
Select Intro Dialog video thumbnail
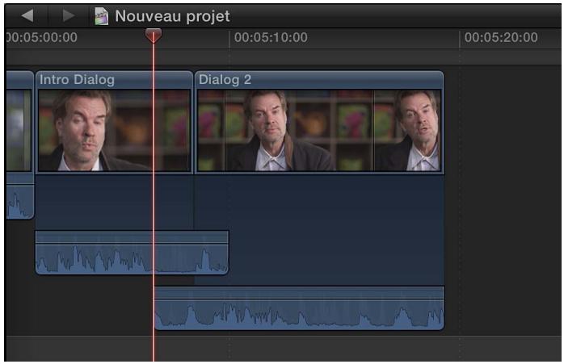pos(114,130)
